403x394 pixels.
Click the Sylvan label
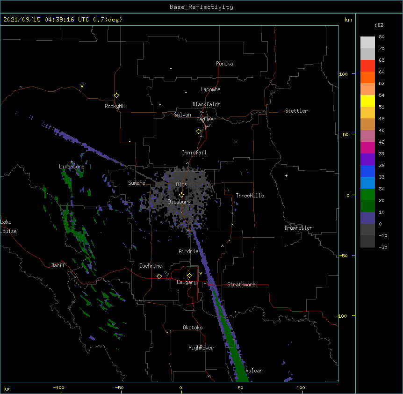(182, 115)
